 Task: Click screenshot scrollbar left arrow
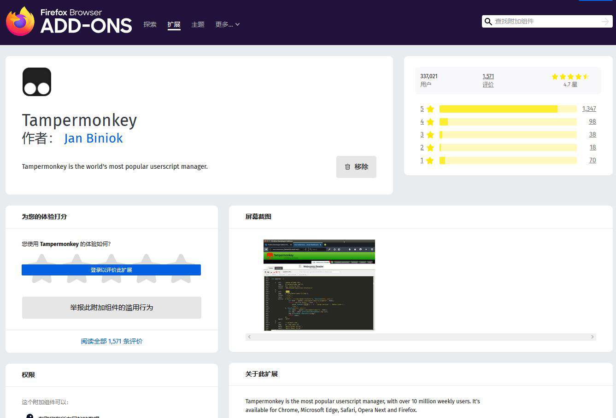coord(249,337)
